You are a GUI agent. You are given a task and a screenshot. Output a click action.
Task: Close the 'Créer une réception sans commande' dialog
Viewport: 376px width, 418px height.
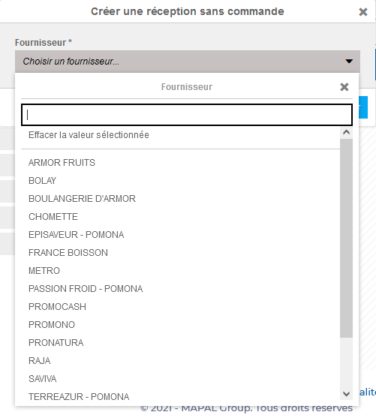pyautogui.click(x=363, y=12)
